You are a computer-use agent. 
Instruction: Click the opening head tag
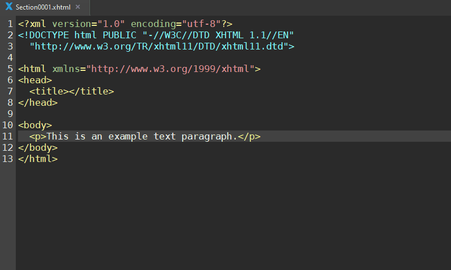tap(35, 80)
